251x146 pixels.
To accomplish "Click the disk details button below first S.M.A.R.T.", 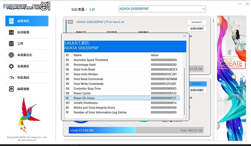I will [x=197, y=29].
